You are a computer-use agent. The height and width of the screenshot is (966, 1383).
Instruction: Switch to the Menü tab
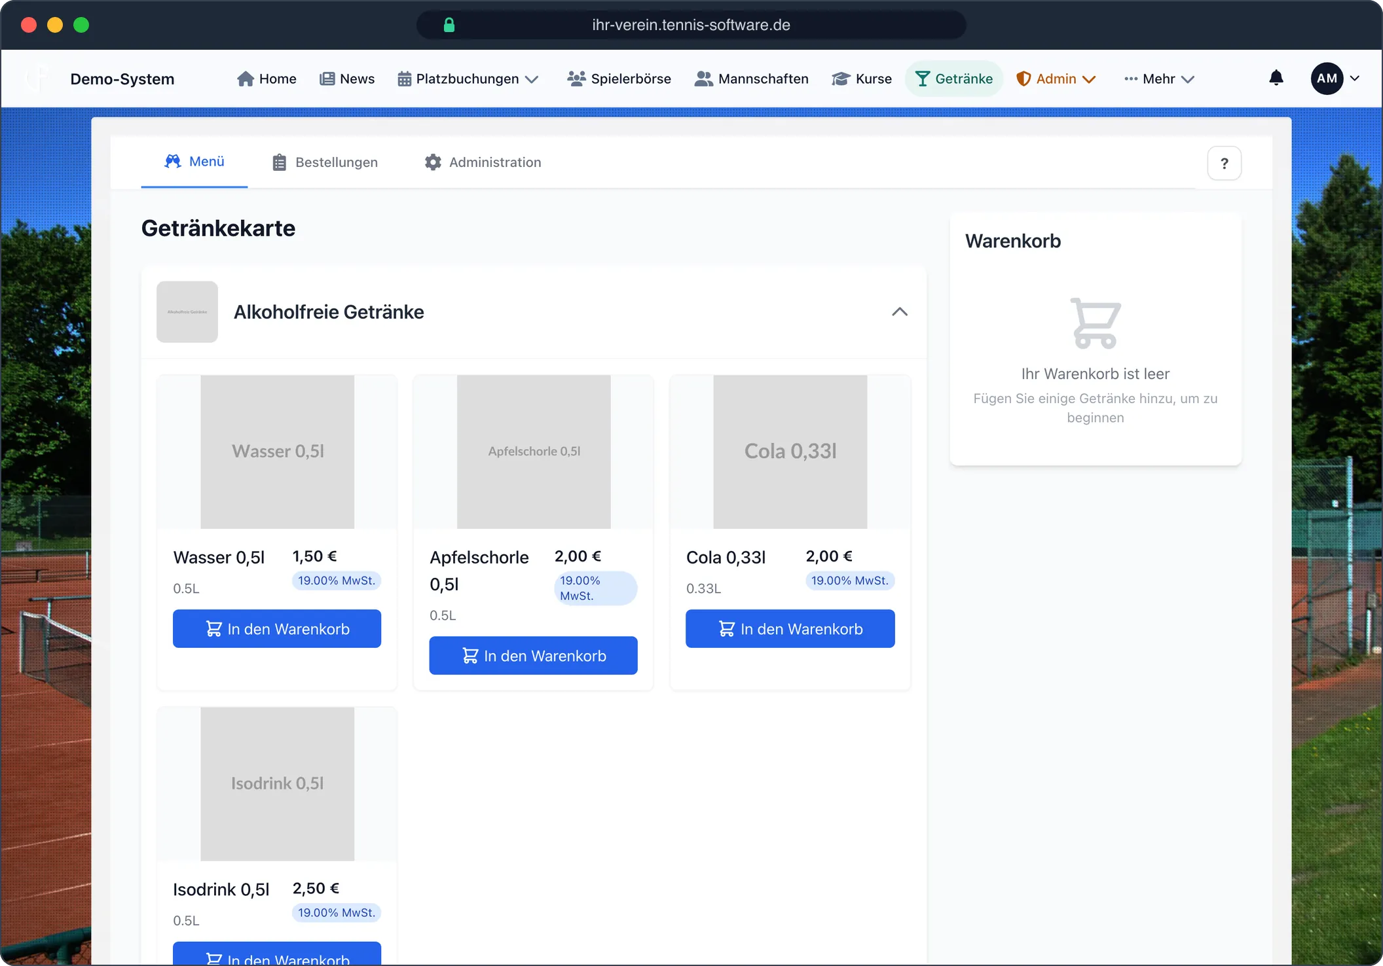click(194, 162)
